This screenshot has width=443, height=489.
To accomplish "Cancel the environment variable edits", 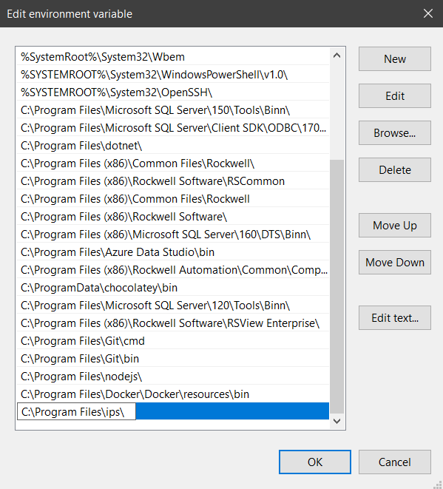I will (x=395, y=462).
